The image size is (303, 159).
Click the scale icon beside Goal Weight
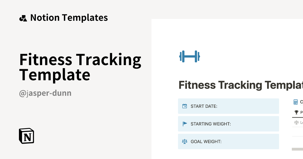click(185, 141)
